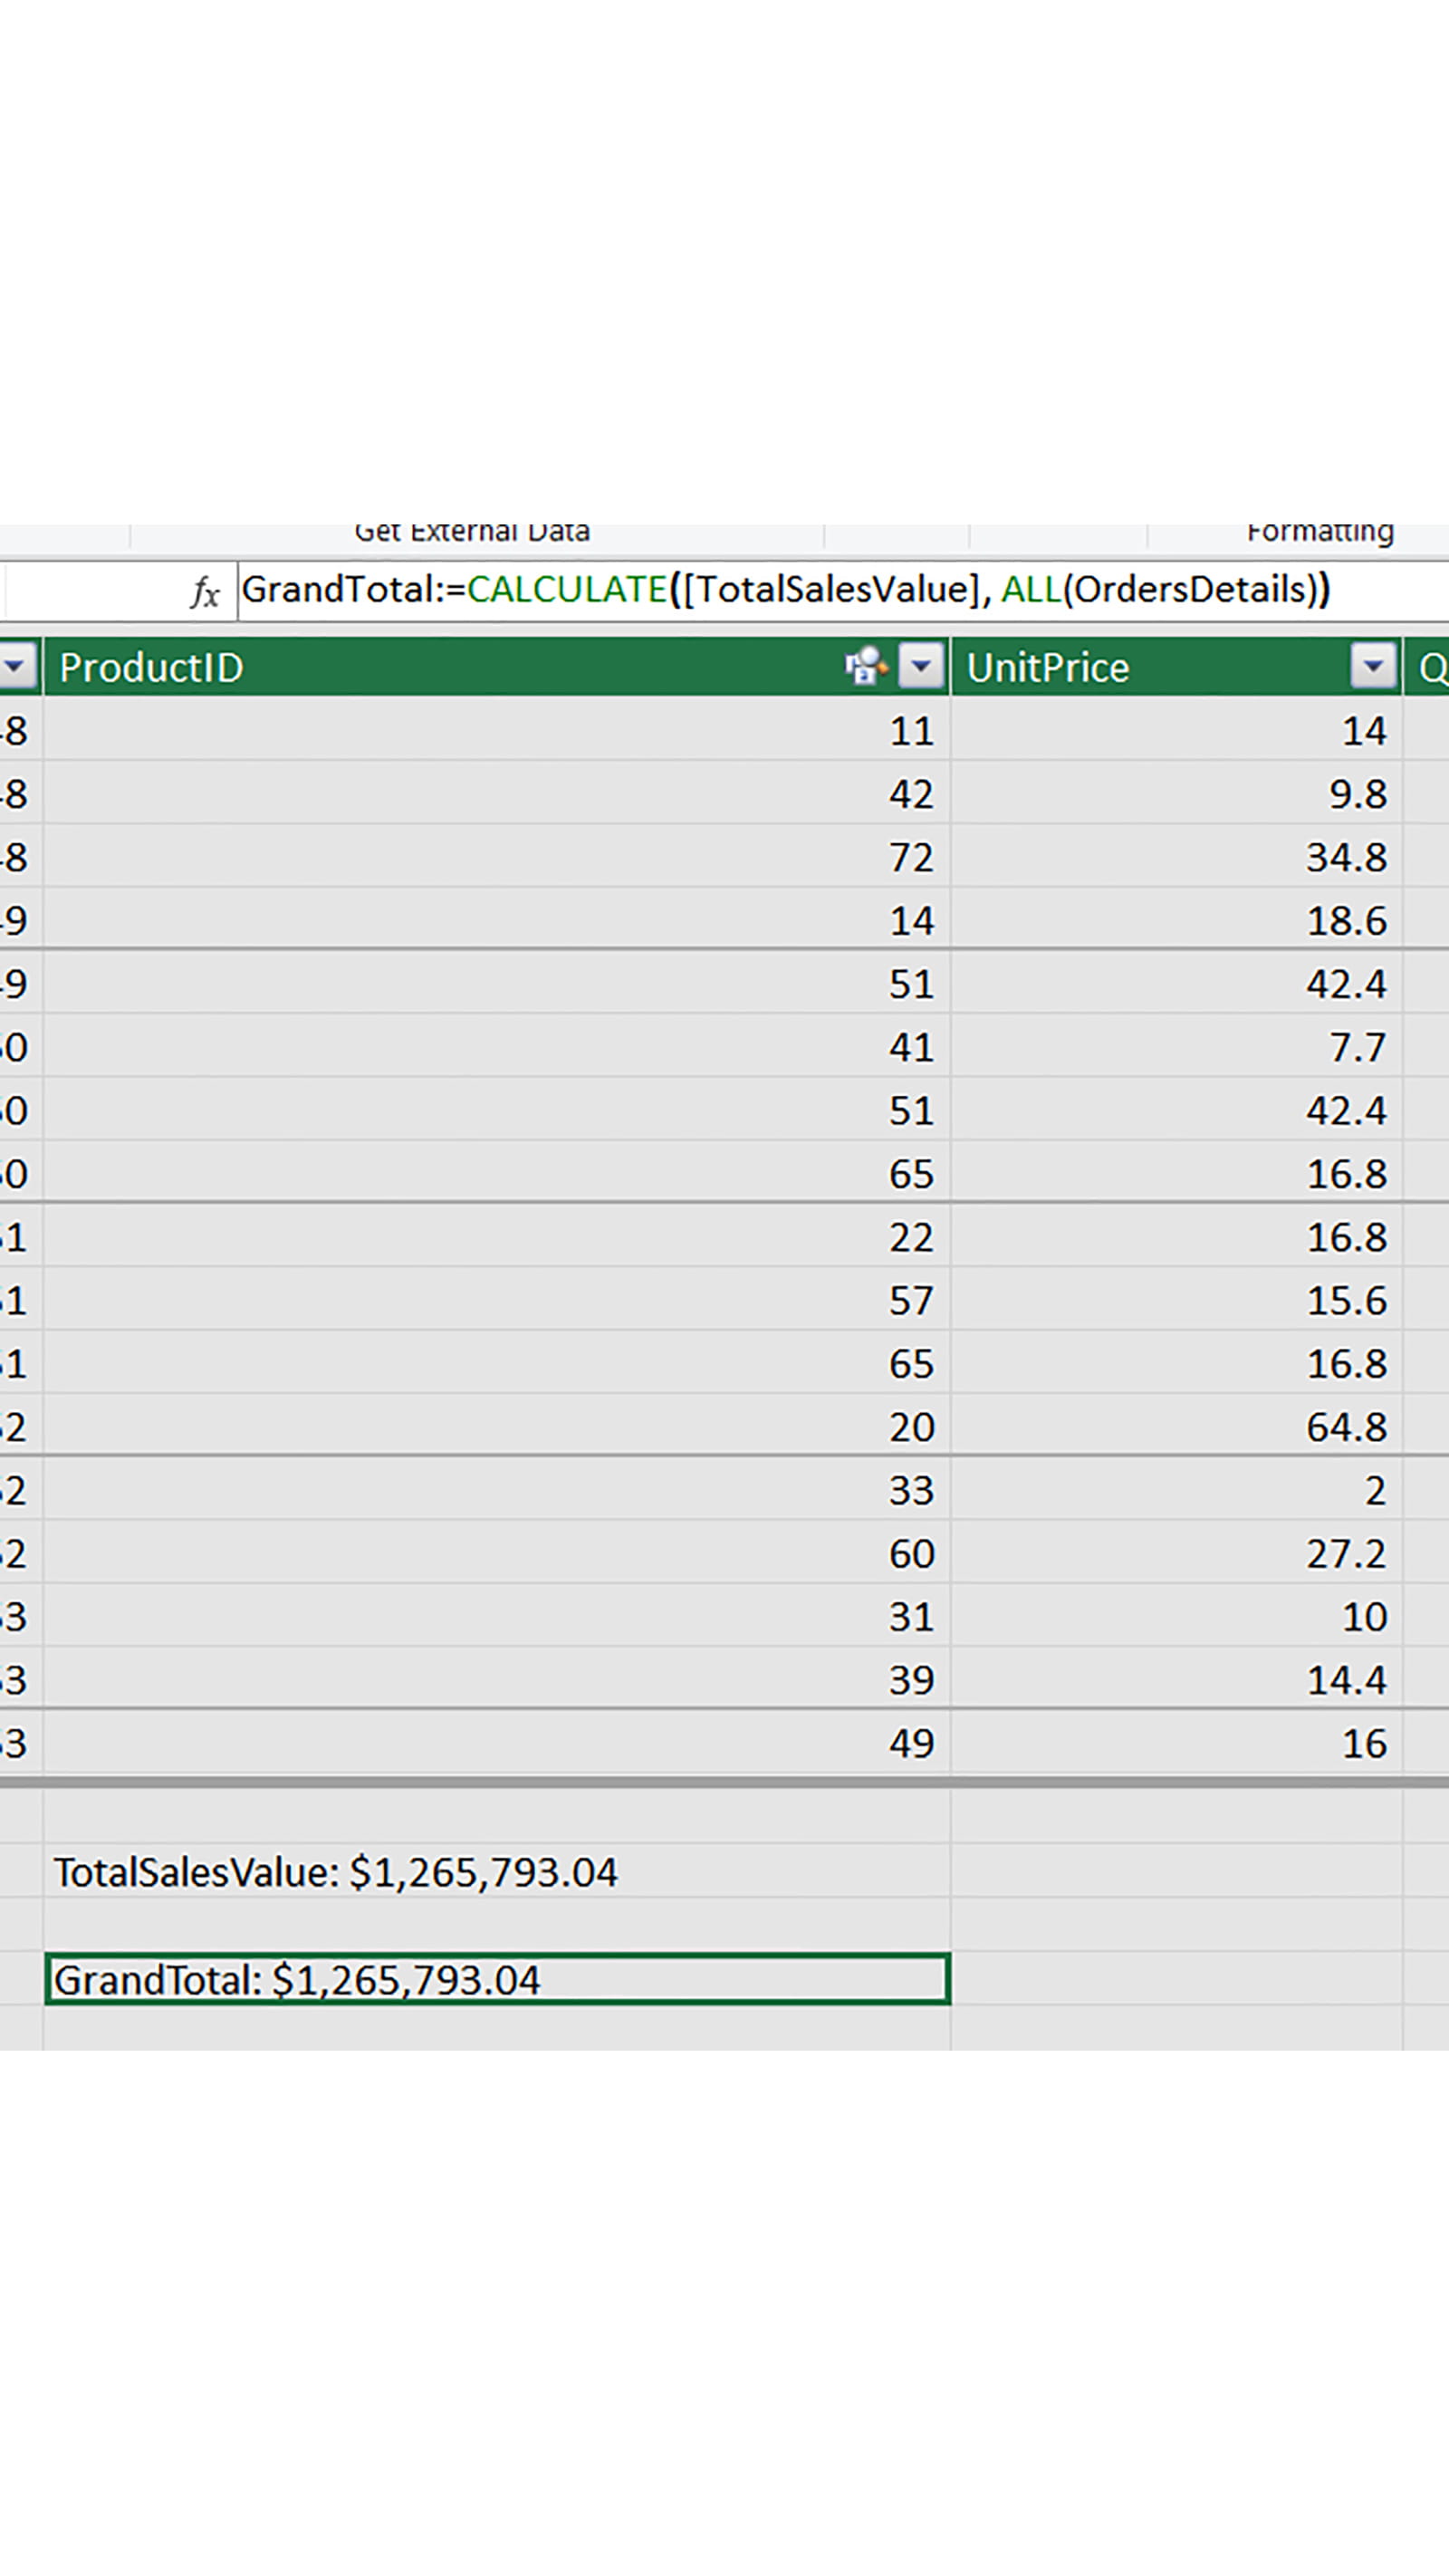Open the UnitPrice column filter dropdown
Viewport: 1449px width, 2576px height.
(1373, 666)
